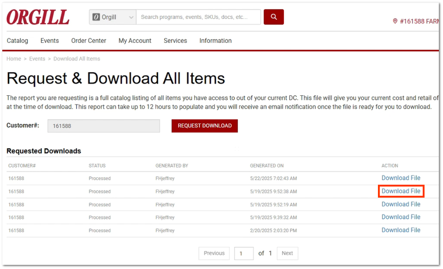Screen dimensions: 443x269
Task: Click the GENERATED BY column header
Action: pos(172,165)
